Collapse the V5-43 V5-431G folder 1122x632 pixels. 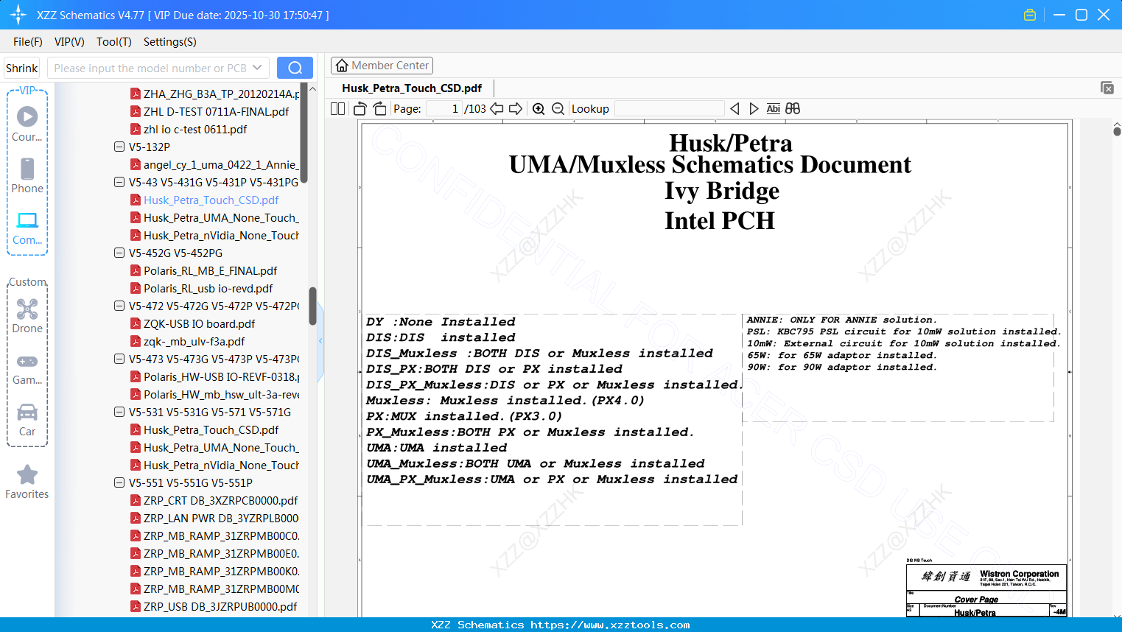click(119, 182)
